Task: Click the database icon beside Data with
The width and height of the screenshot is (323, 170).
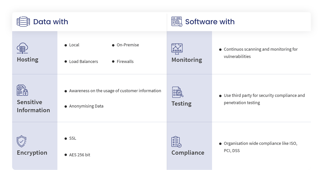Action: coord(23,22)
